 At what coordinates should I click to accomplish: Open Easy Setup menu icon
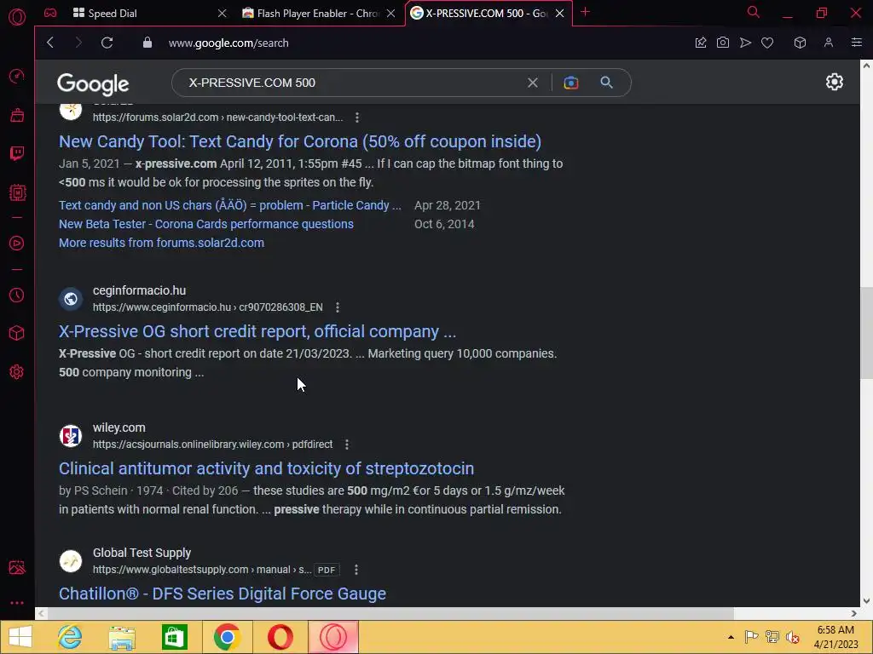click(x=857, y=43)
